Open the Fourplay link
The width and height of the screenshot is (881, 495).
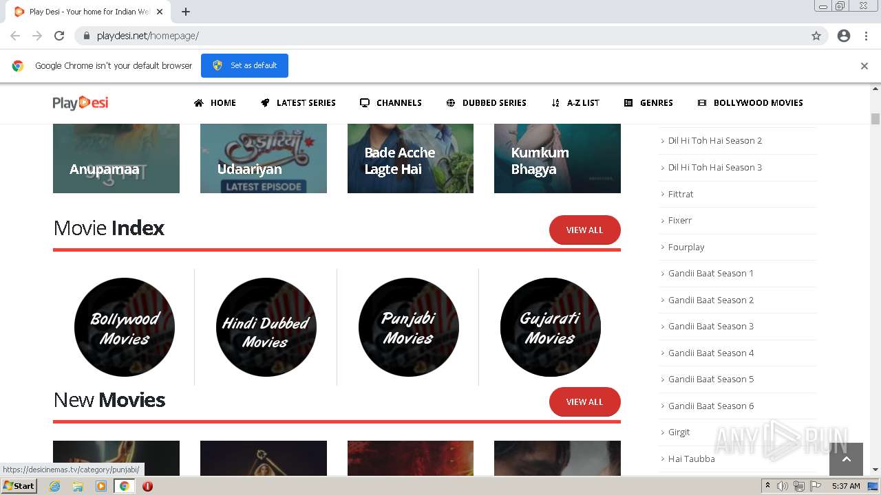686,247
